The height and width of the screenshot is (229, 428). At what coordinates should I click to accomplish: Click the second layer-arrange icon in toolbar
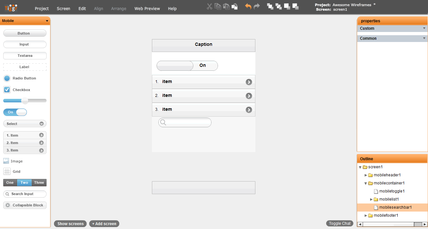[x=279, y=6]
